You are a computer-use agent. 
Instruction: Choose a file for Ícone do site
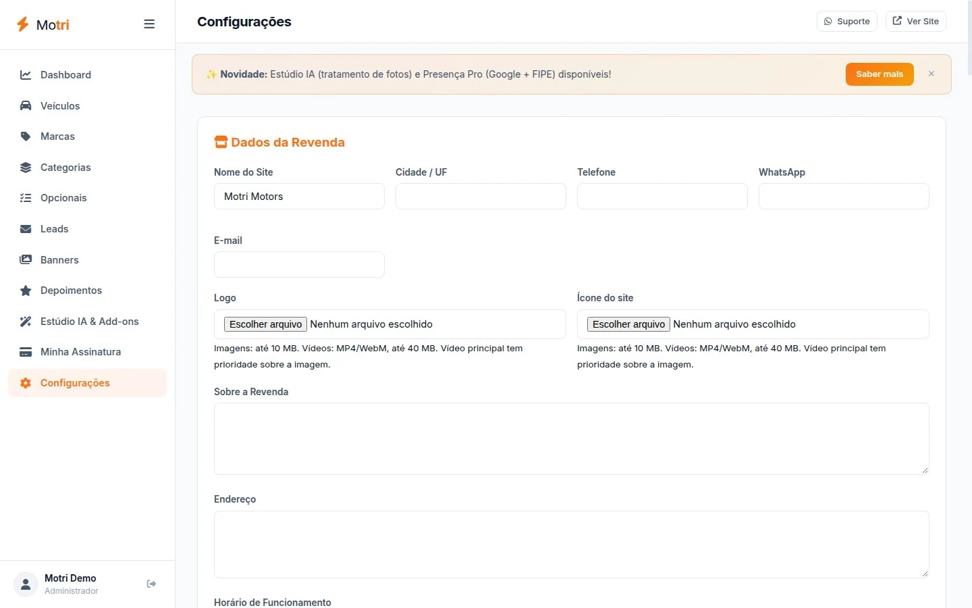[x=628, y=324]
